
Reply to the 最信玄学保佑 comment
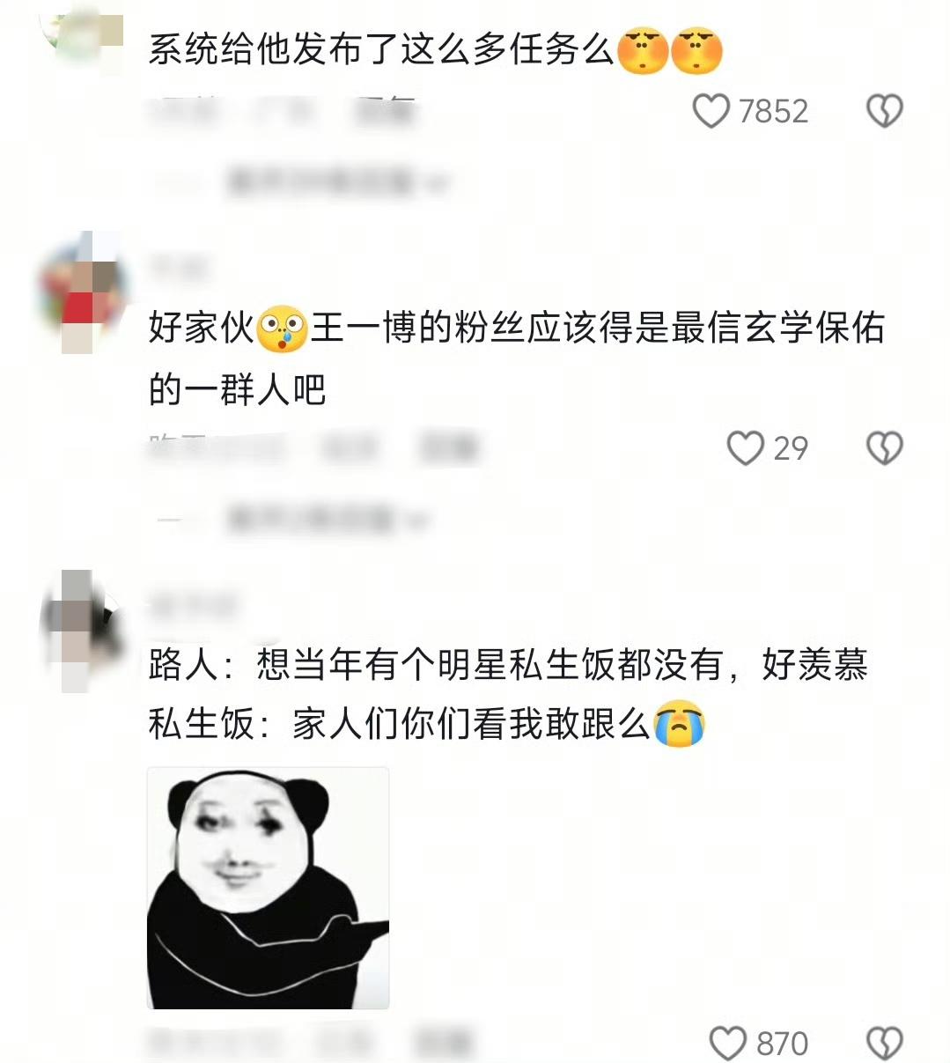pos(449,448)
